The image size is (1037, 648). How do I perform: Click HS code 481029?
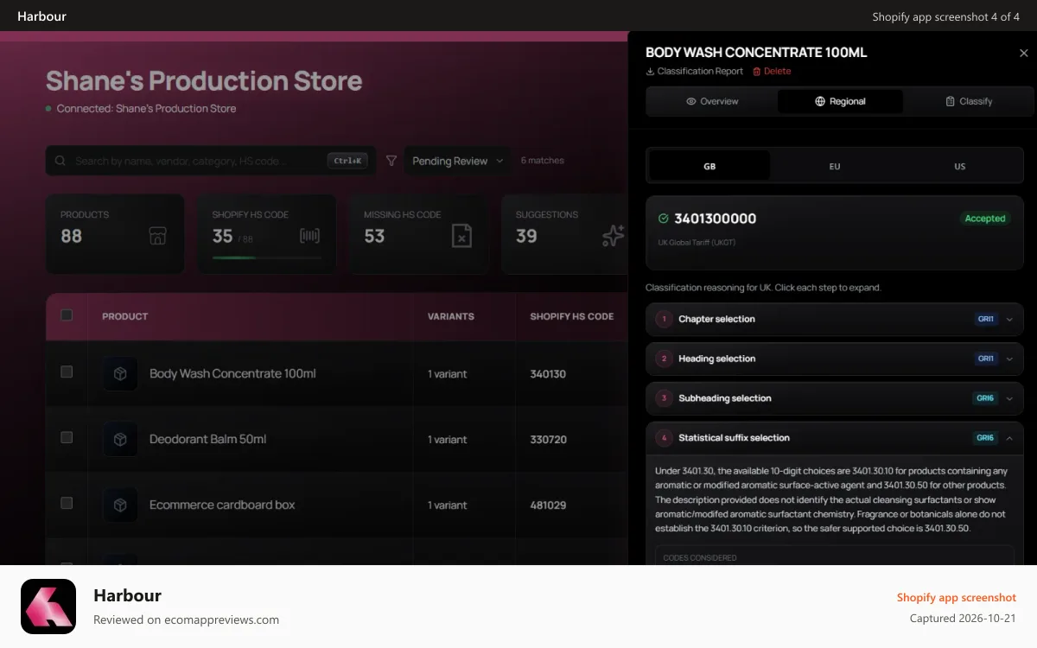(548, 505)
